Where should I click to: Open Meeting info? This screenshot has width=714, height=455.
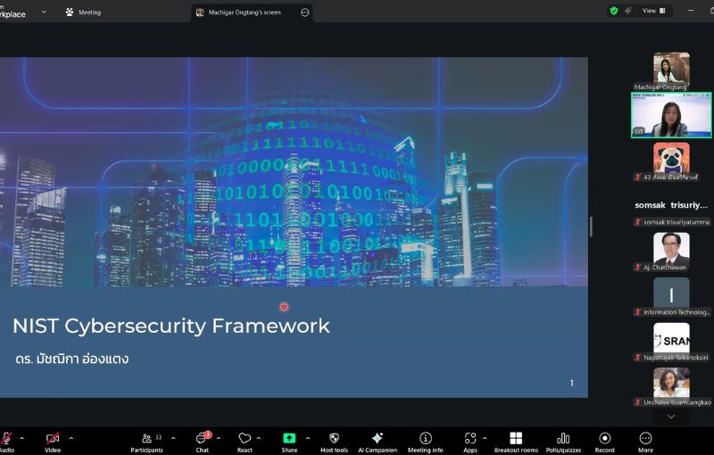[x=425, y=439]
